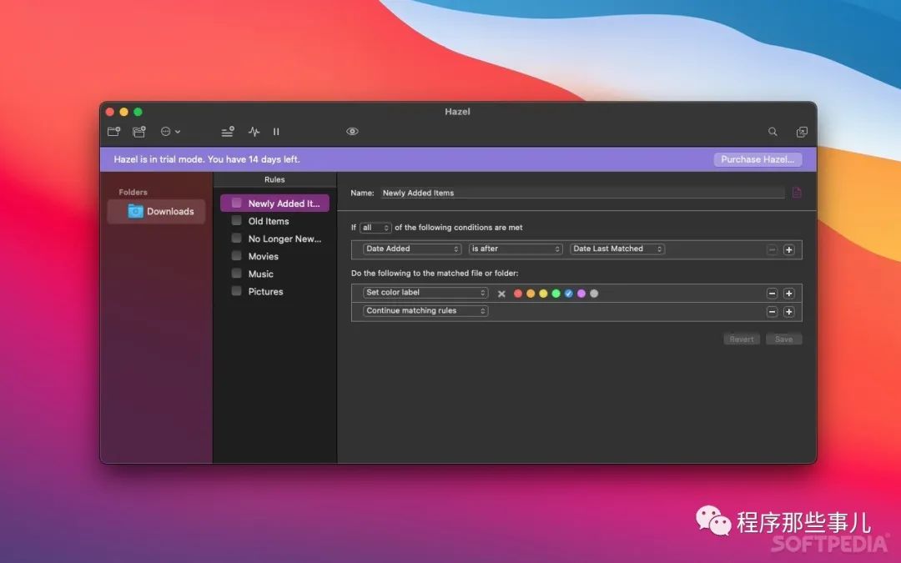Enable the Old Items rule checkbox
This screenshot has width=901, height=563.
click(236, 220)
